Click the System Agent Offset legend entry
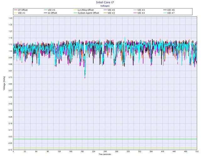The height and width of the screenshot is (158, 210). point(87,13)
